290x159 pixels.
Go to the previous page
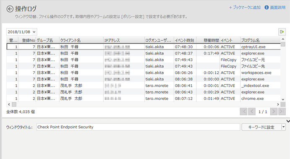pos(252,112)
